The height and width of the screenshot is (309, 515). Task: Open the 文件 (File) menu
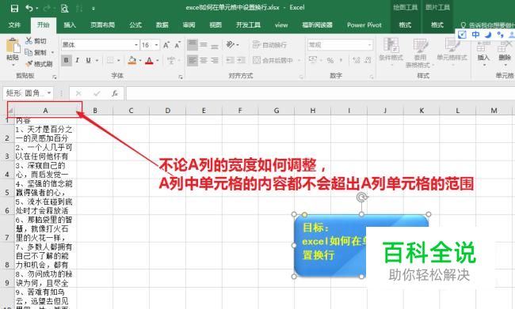[14, 25]
